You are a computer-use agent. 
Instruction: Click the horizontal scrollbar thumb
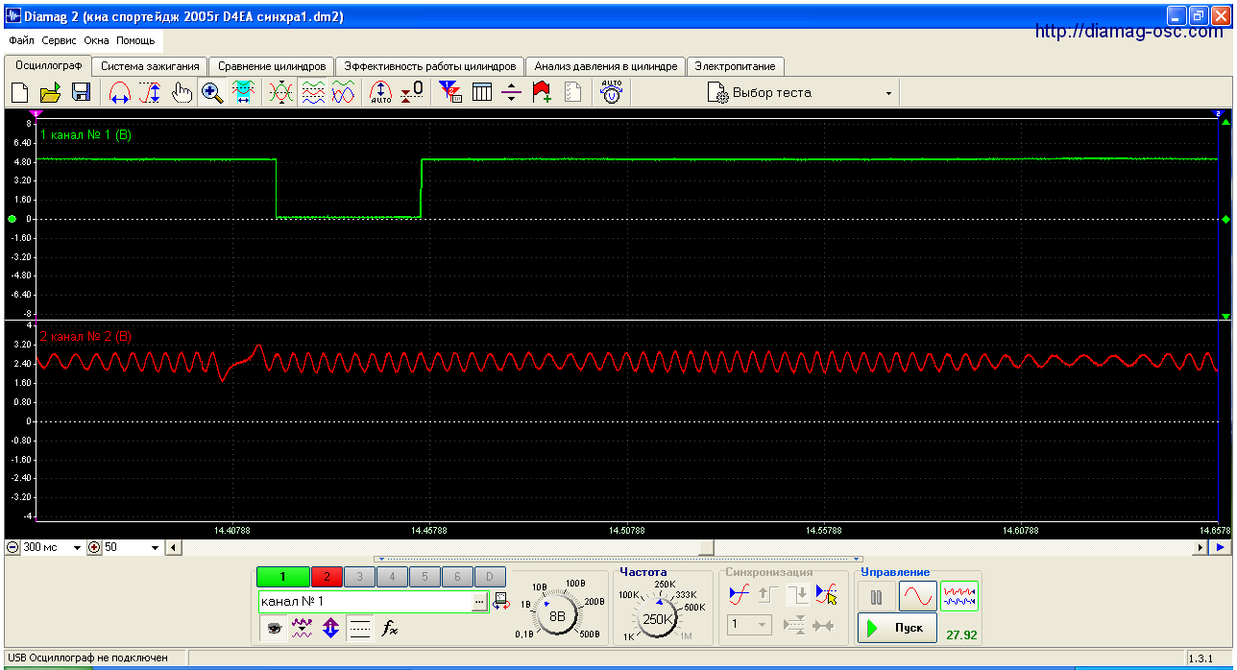coord(707,547)
